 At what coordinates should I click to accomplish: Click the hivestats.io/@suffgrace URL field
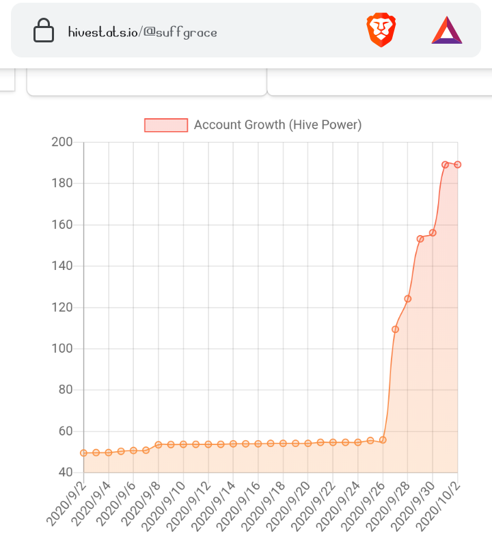point(143,32)
